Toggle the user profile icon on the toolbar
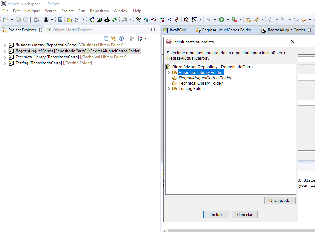The height and width of the screenshot is (232, 315). (46, 20)
